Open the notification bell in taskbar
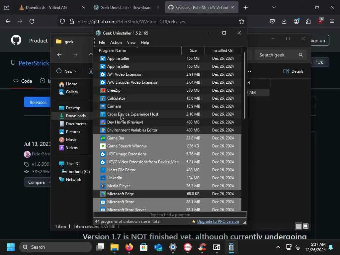Screen dimensions: 340x255 [x=331, y=247]
